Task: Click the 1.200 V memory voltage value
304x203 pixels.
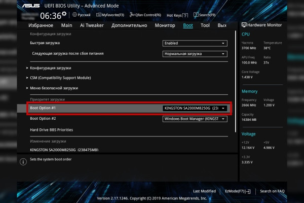Action: click(269, 105)
